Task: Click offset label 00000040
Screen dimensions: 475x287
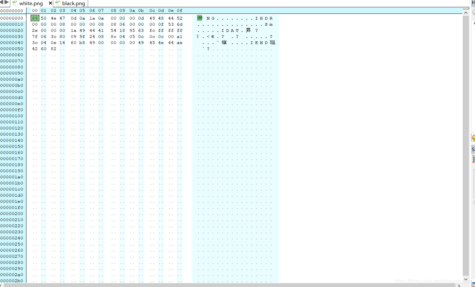Action: coord(12,43)
